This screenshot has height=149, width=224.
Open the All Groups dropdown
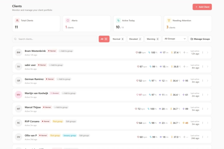(175, 39)
